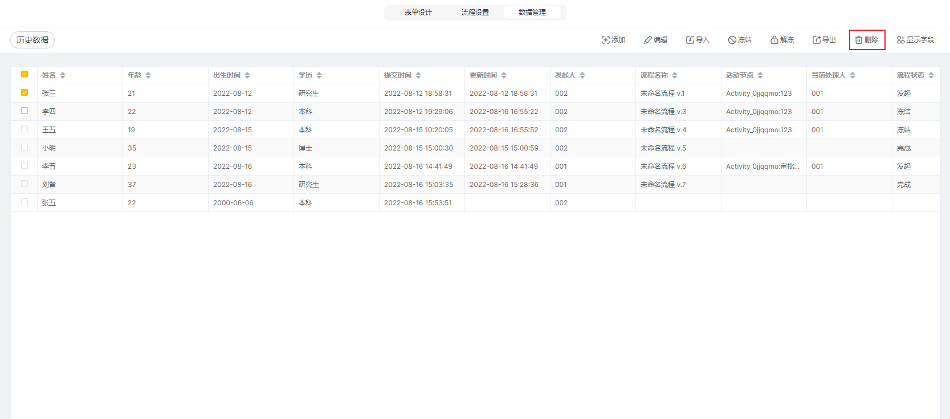Click birth date 2000-06-06 cell

click(251, 203)
